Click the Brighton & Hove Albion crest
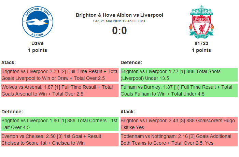 38,22
